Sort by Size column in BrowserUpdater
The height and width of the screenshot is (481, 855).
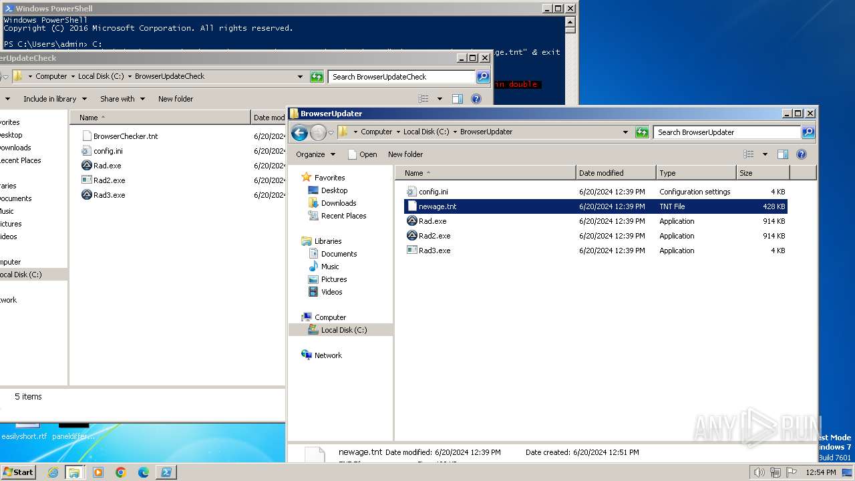pyautogui.click(x=763, y=173)
